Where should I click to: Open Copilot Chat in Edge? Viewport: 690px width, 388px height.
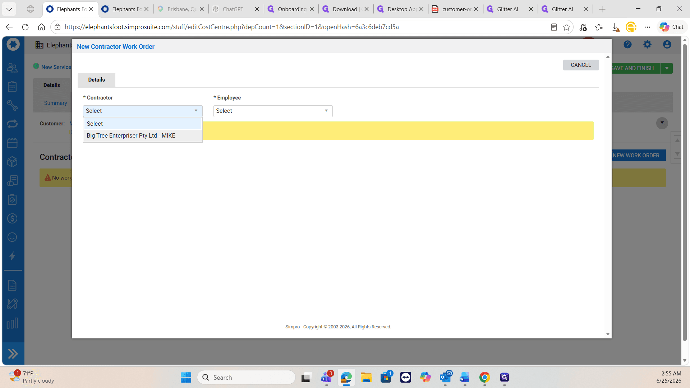pyautogui.click(x=672, y=27)
